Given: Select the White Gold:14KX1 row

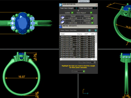Looking at the screenshot, I should 77,55.
